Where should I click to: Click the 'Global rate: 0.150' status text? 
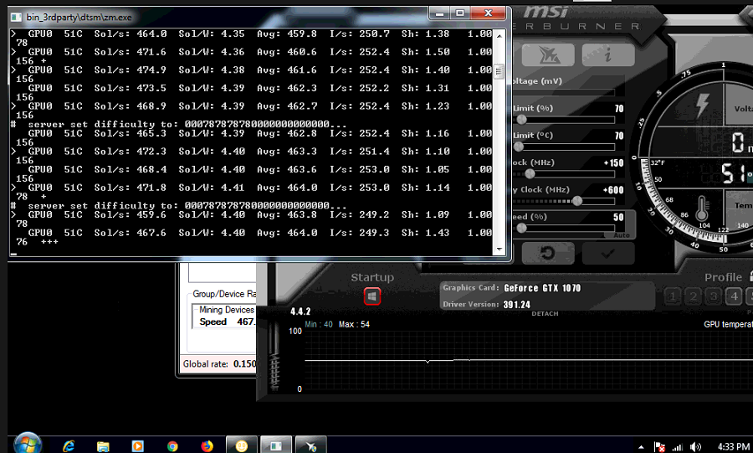tap(219, 363)
